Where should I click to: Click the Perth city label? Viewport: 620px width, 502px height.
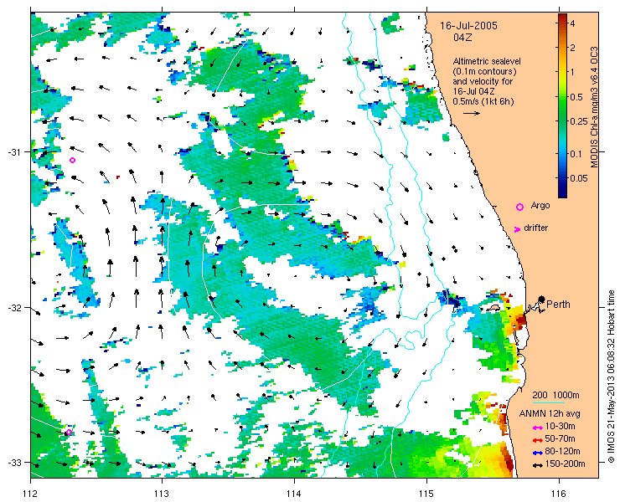[x=558, y=304]
